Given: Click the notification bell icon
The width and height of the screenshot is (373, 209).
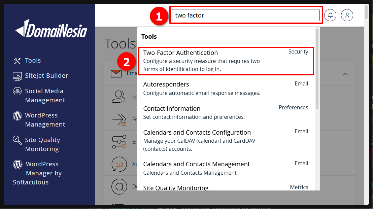Looking at the screenshot, I should pyautogui.click(x=330, y=15).
